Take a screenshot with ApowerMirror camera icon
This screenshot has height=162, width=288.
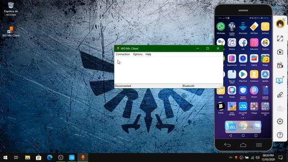pyautogui.click(x=280, y=52)
